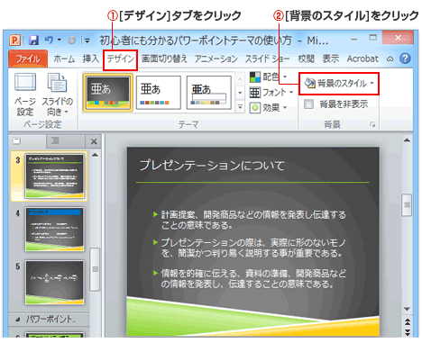Switch to the ホーム tab
422x343 pixels.
point(64,59)
